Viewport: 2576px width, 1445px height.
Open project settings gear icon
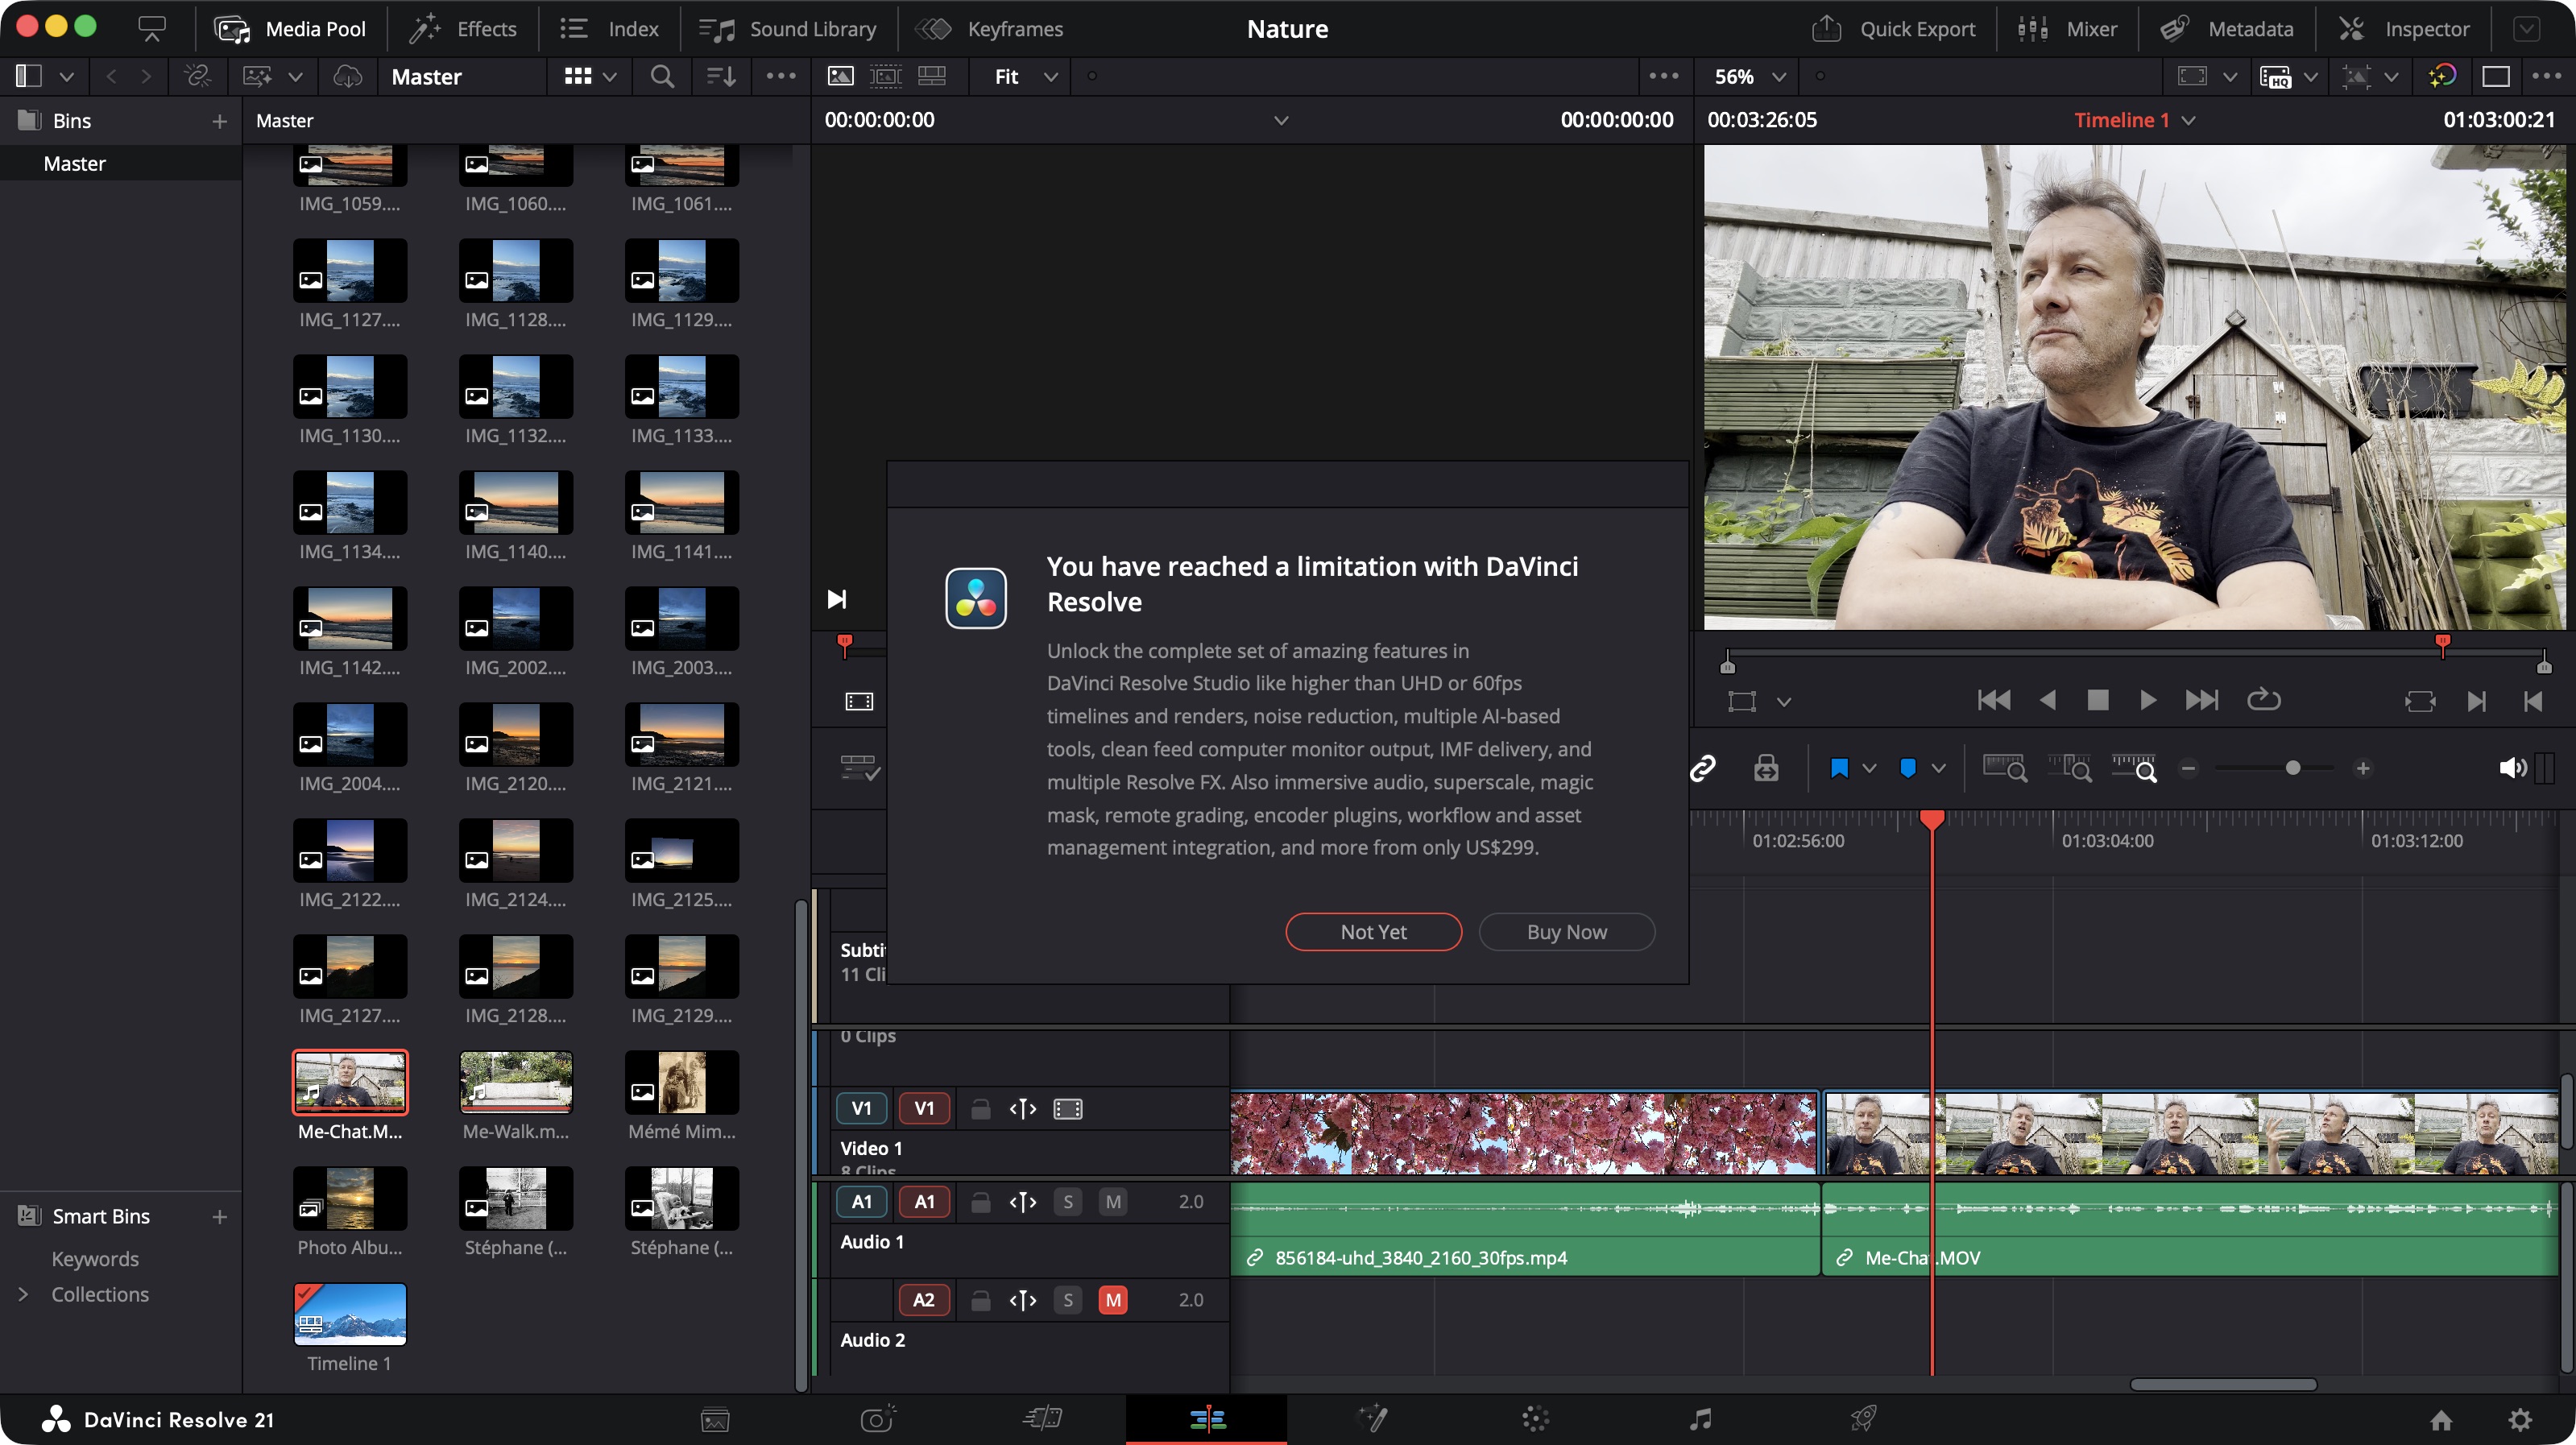tap(2520, 1420)
